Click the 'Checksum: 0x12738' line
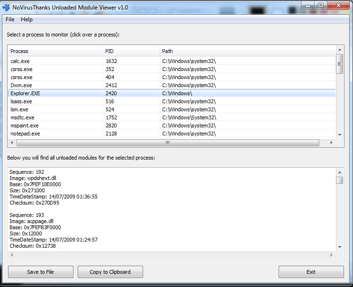 33,246
